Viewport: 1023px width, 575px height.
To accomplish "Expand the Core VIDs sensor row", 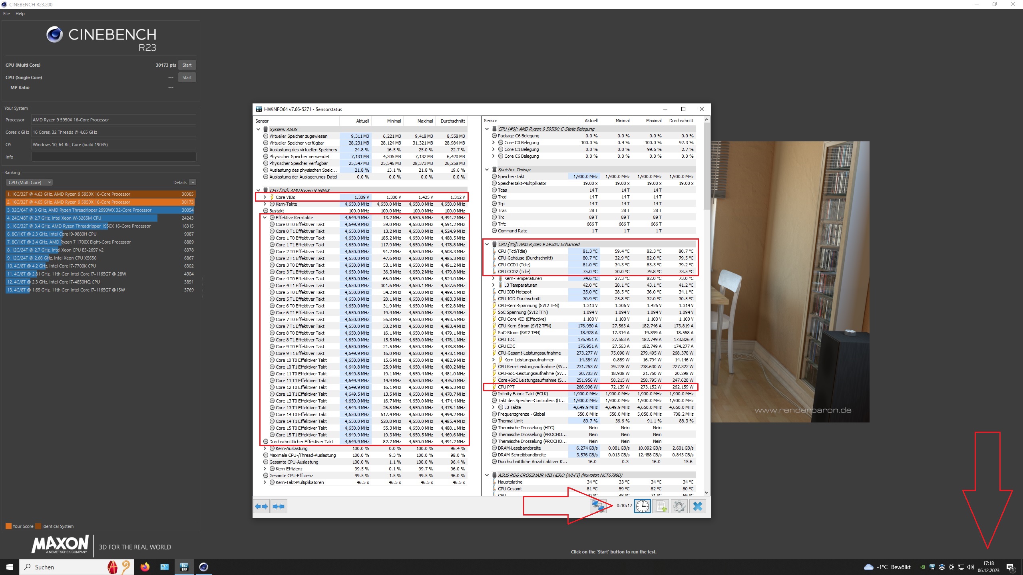I will point(265,197).
